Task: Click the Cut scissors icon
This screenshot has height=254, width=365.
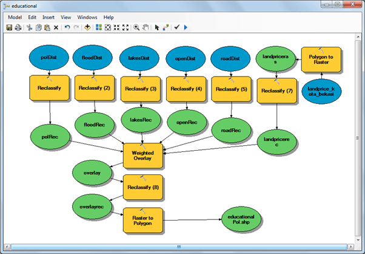Action: [28, 27]
